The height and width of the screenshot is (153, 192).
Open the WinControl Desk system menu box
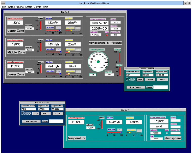[3, 3]
